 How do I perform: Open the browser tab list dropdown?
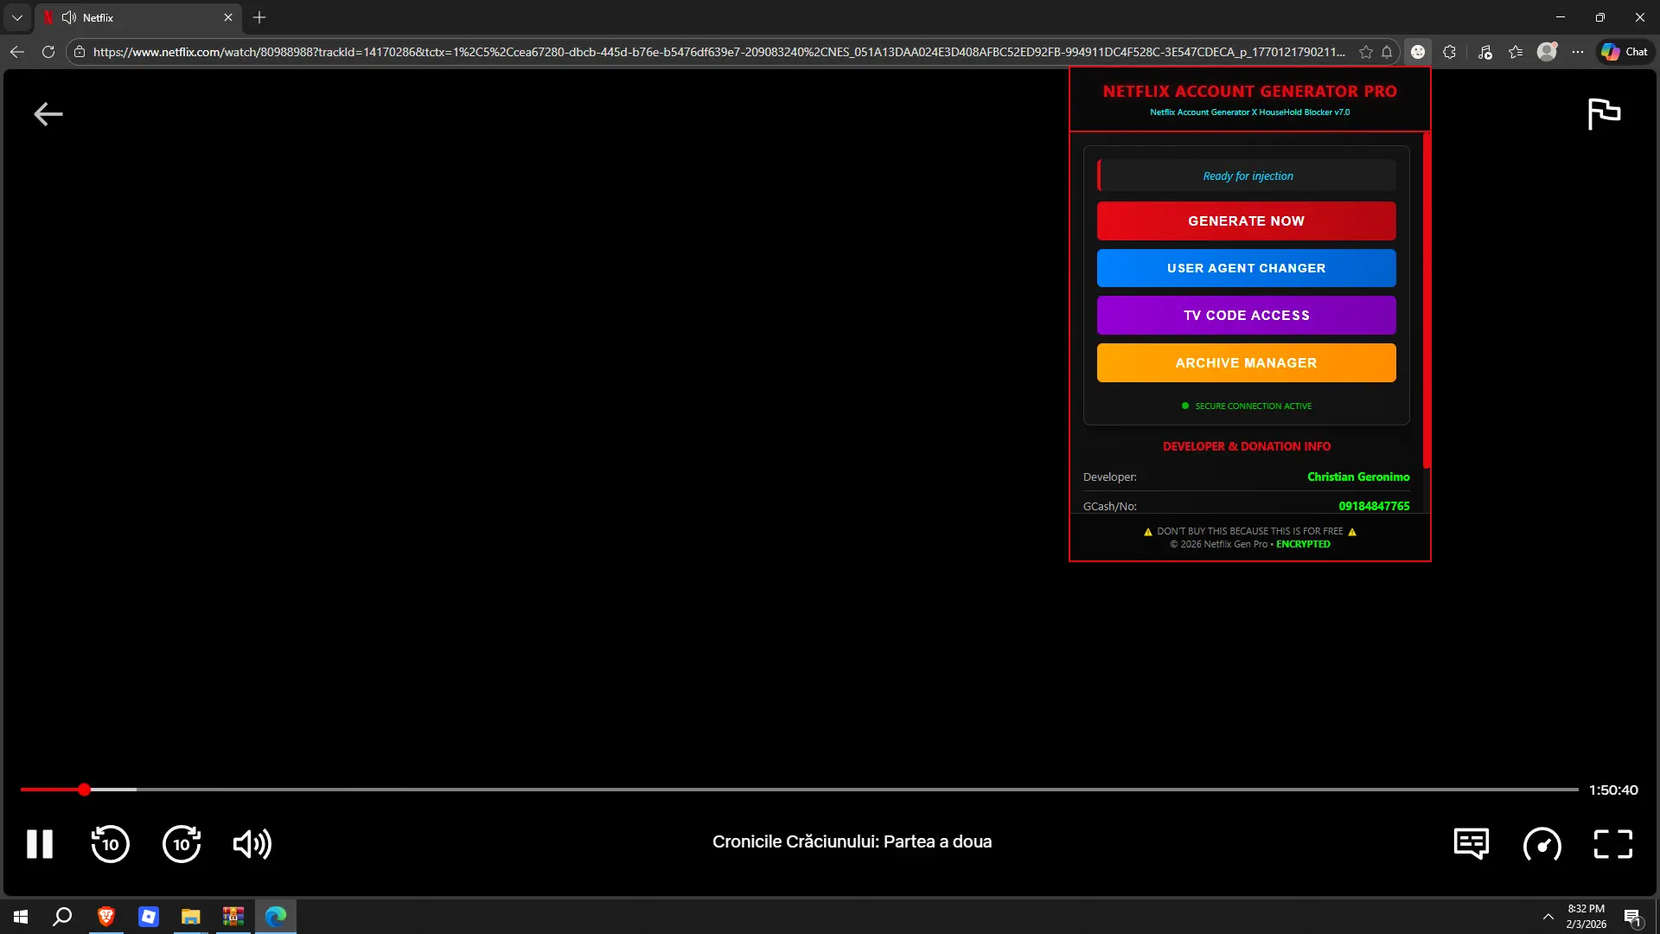pos(17,17)
